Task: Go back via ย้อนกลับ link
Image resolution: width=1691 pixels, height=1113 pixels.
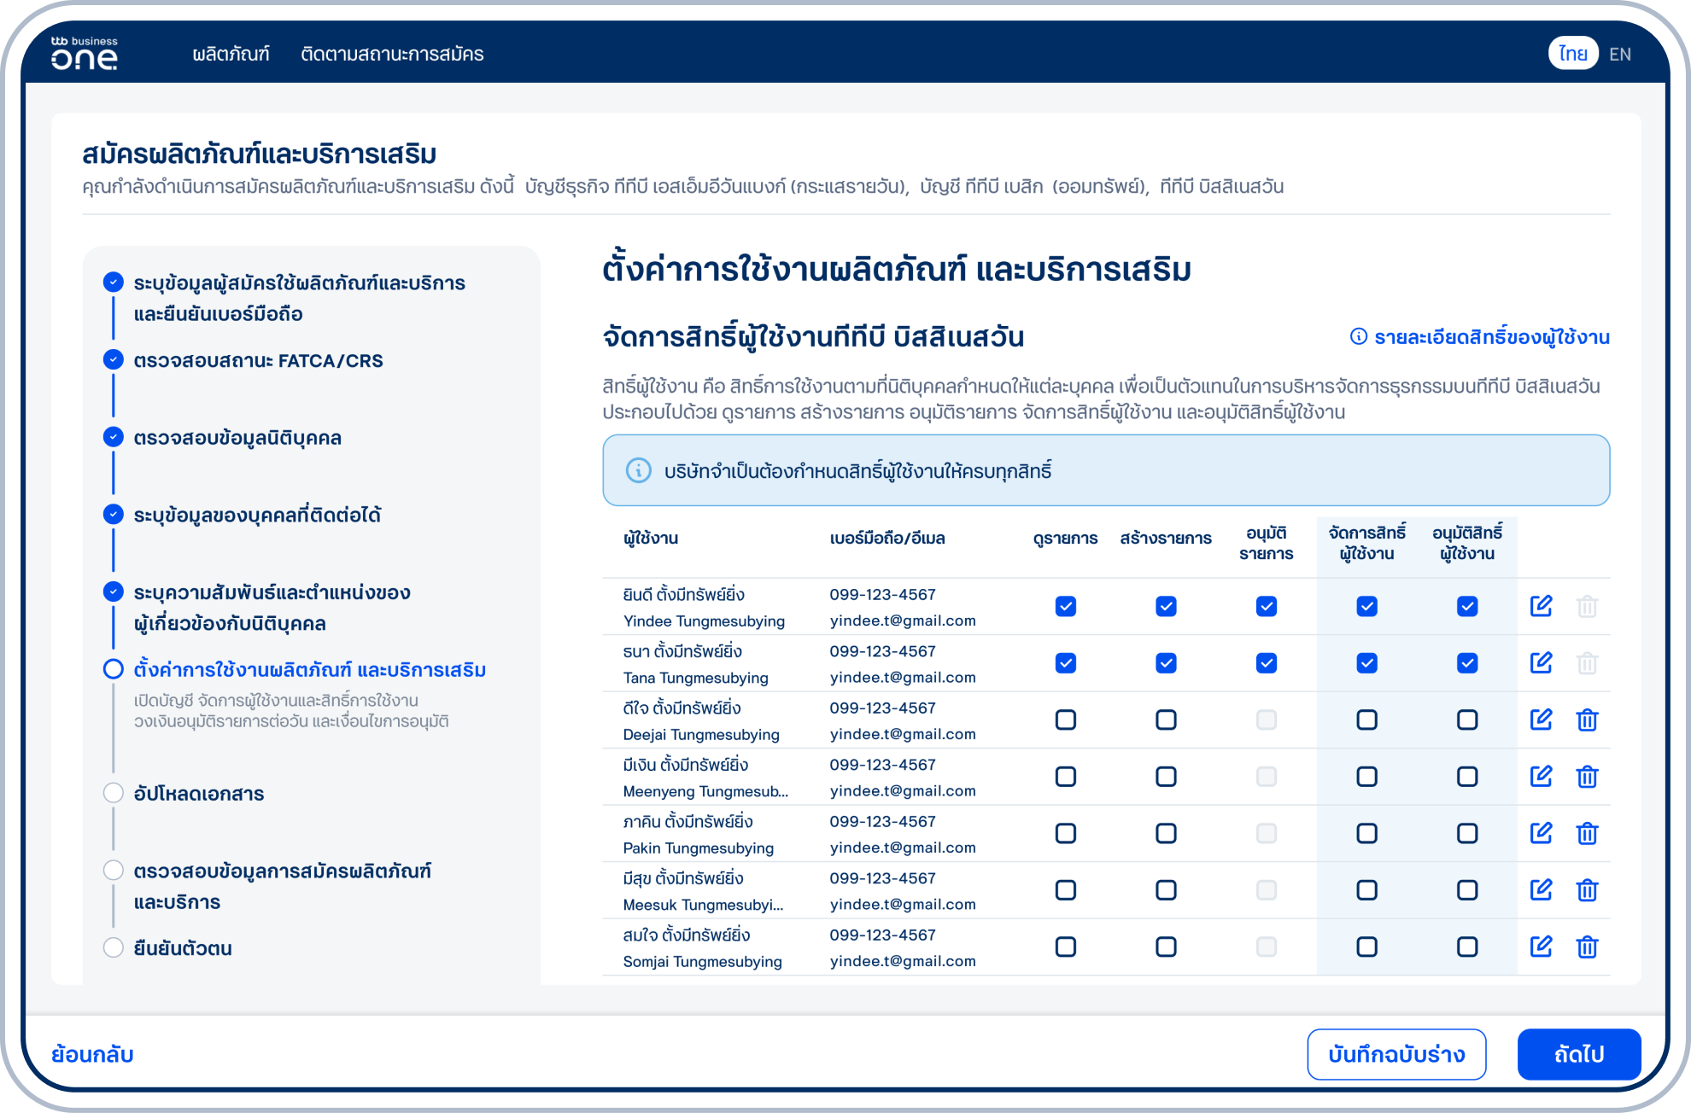Action: (92, 1054)
